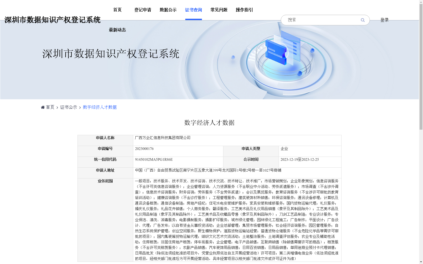Click scrollbar down arrow
This screenshot has height=264, width=423.
[421, 262]
